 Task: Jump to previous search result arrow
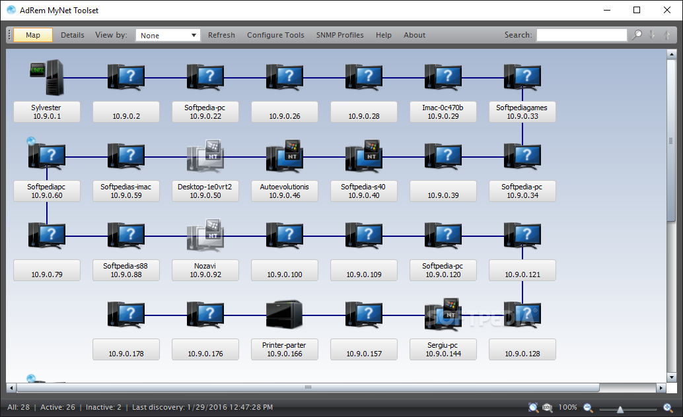667,35
